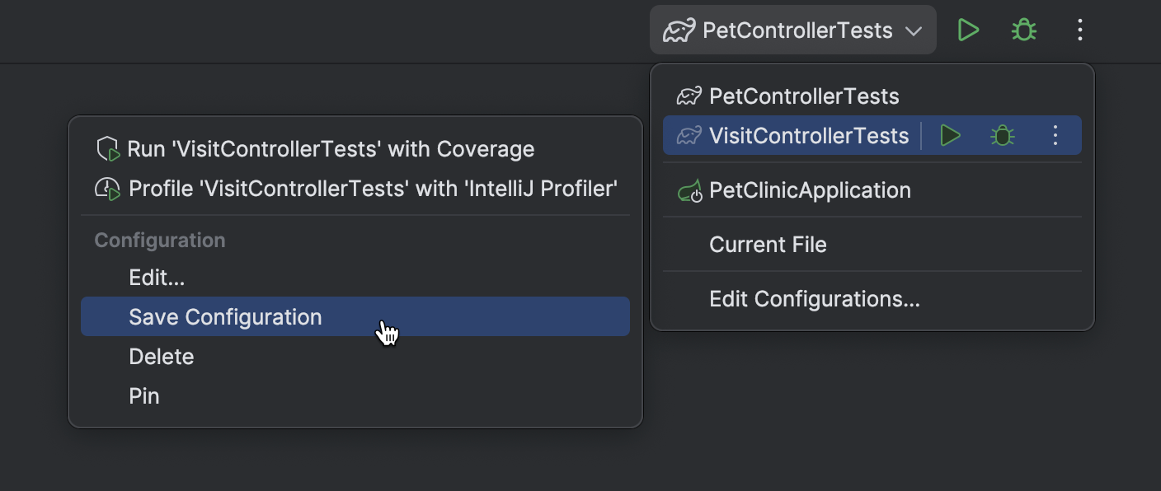Click the dropdown chevron next to PetControllerTests
This screenshot has height=491, width=1161.
913,31
